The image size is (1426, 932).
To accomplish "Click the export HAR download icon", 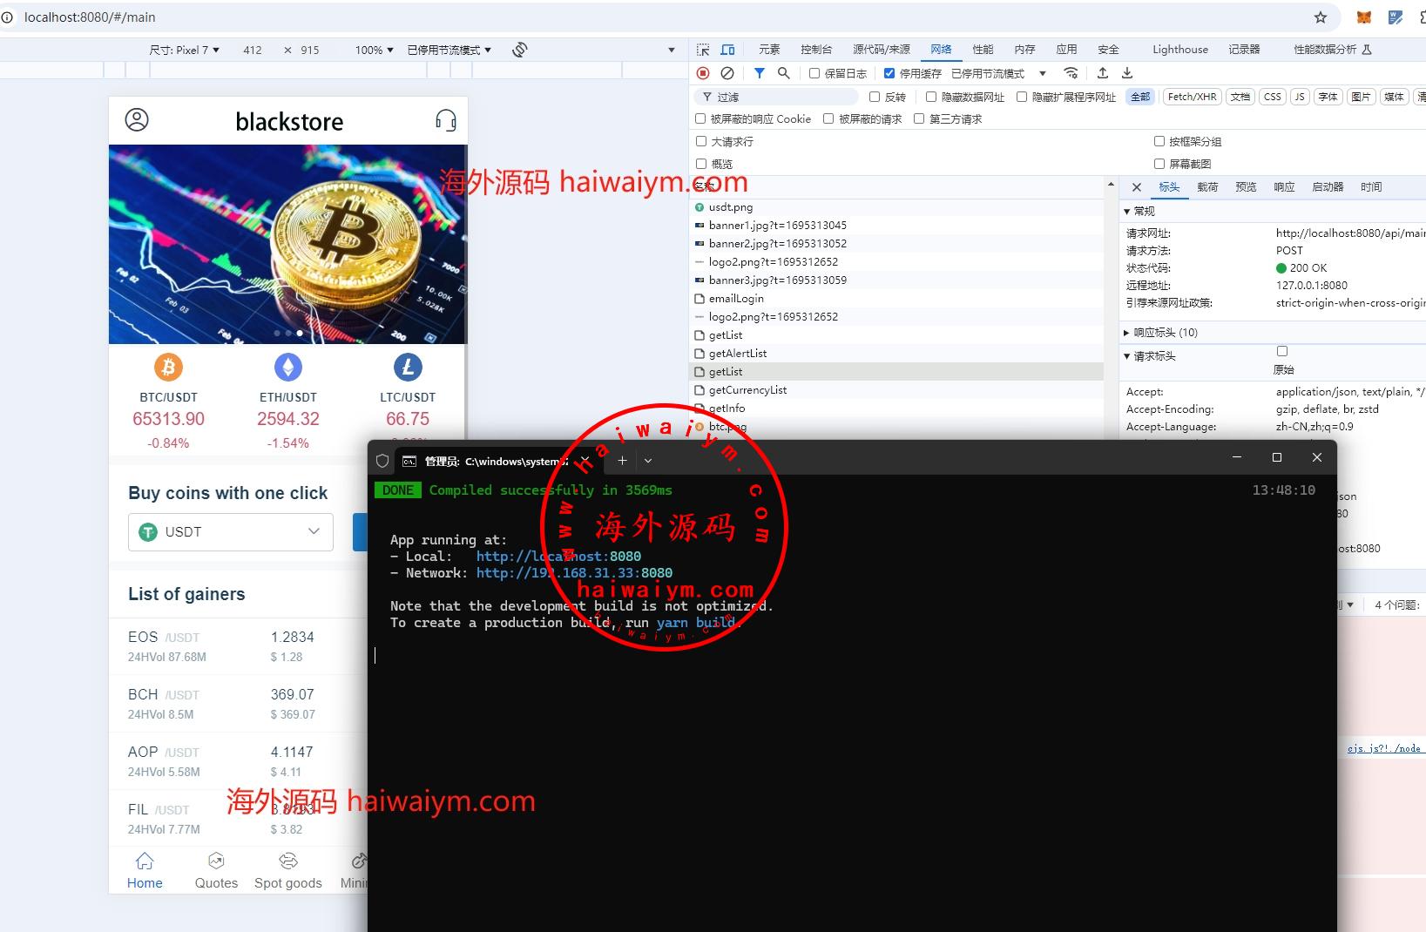I will pos(1127,73).
